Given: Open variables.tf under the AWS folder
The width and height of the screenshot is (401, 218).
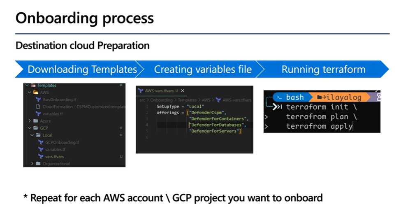Looking at the screenshot, I should [53, 114].
